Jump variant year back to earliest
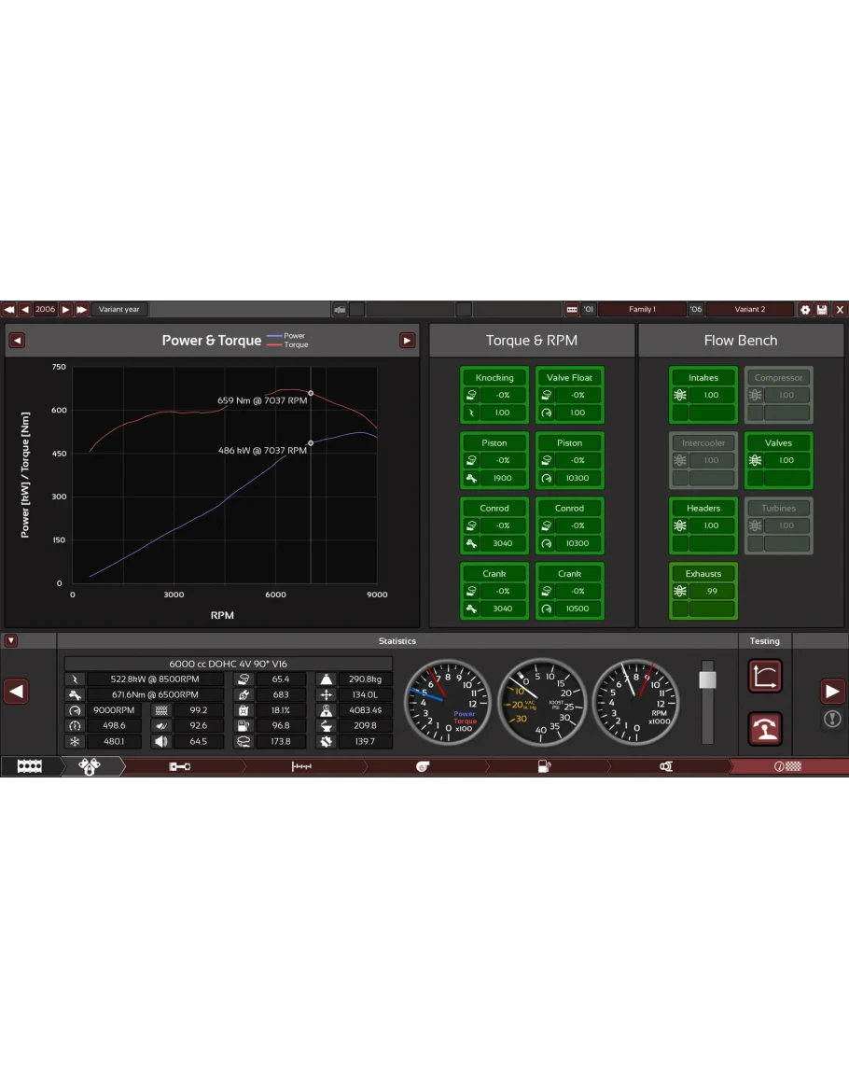This screenshot has height=1078, width=849. (8, 309)
